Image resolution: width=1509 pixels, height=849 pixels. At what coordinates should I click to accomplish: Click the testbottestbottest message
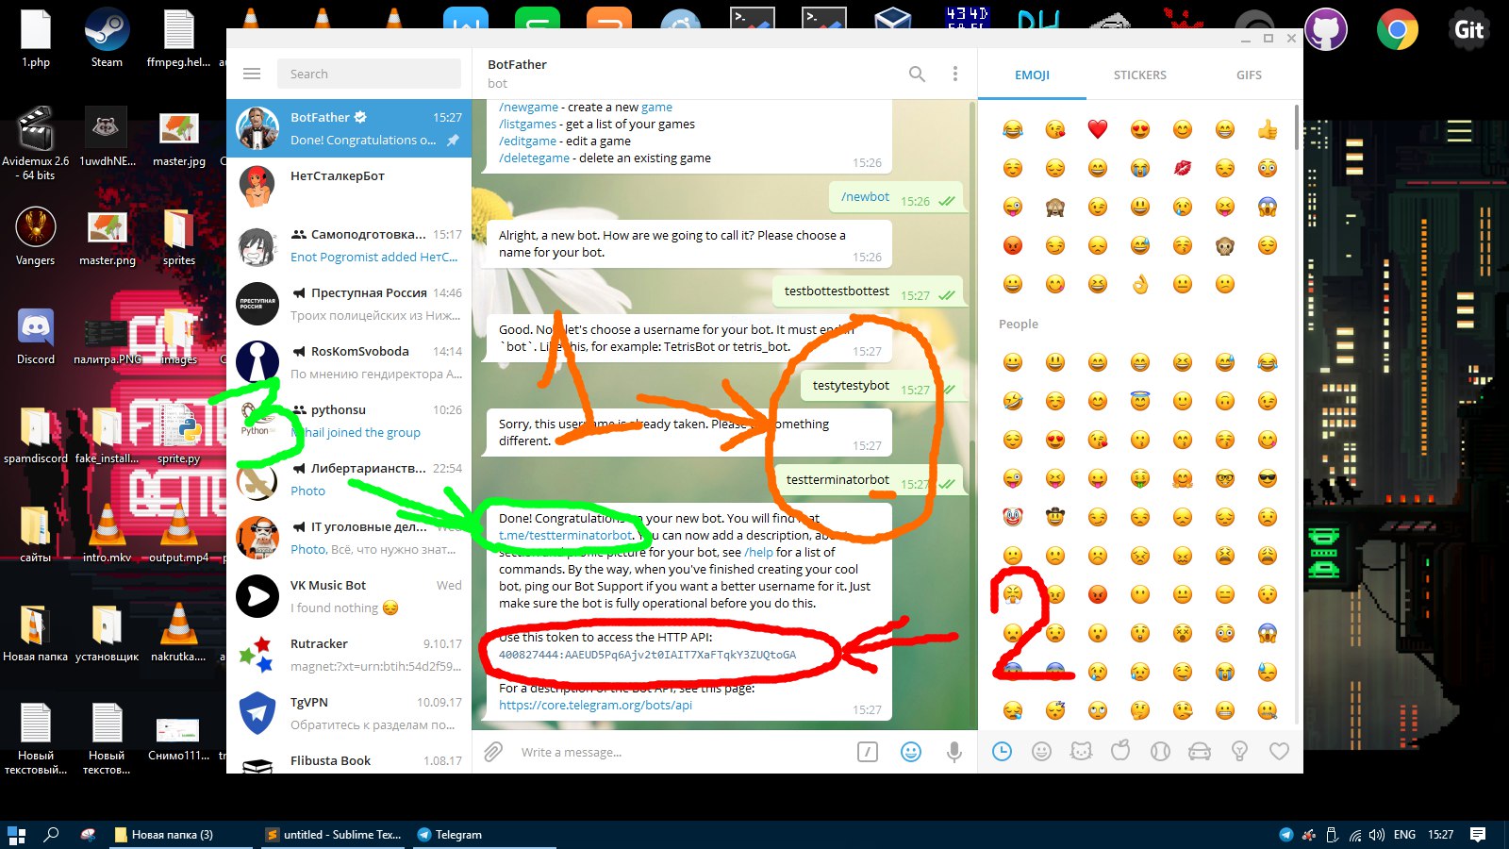tap(867, 291)
